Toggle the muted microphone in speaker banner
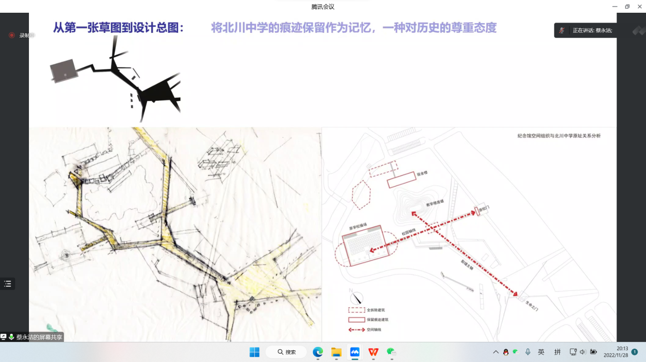This screenshot has height=362, width=646. (x=562, y=30)
